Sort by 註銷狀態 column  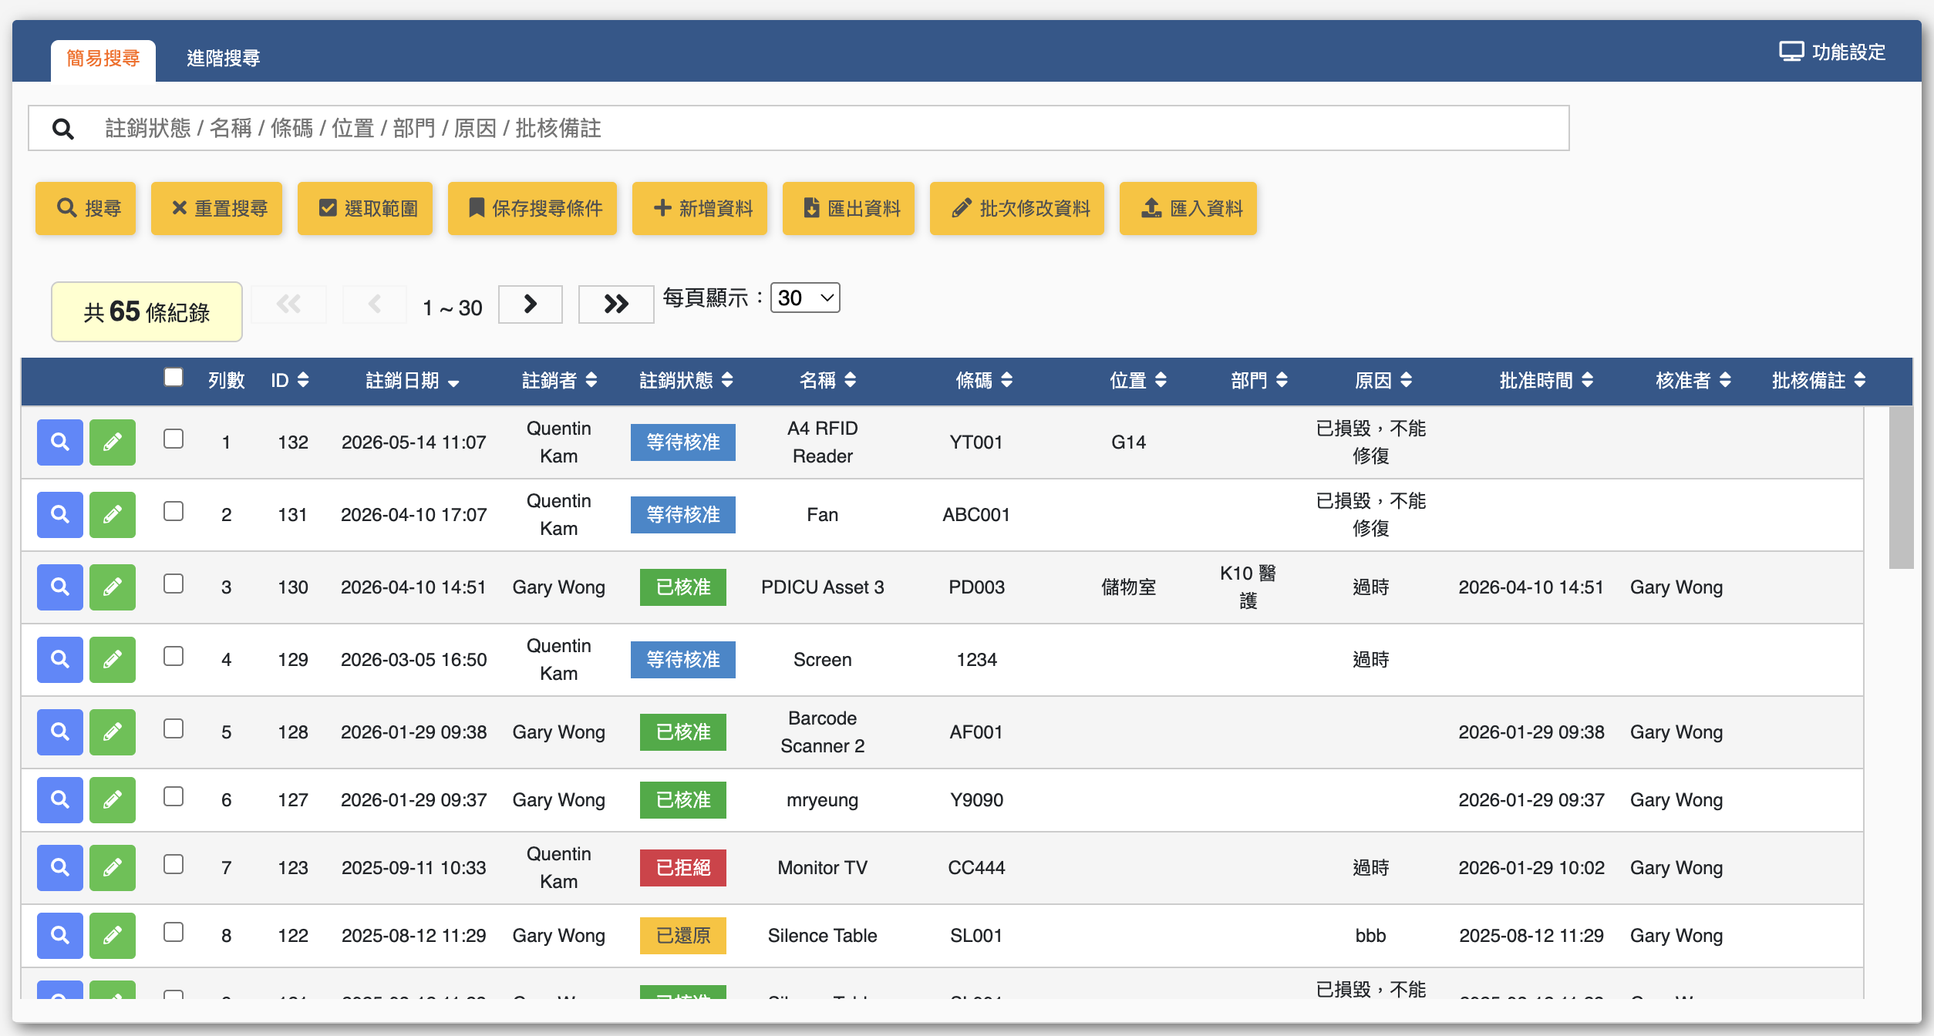point(686,380)
